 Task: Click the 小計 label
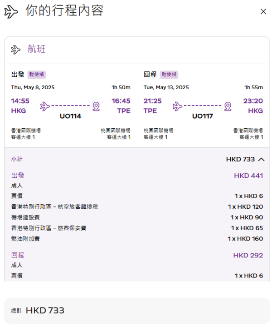(17, 159)
